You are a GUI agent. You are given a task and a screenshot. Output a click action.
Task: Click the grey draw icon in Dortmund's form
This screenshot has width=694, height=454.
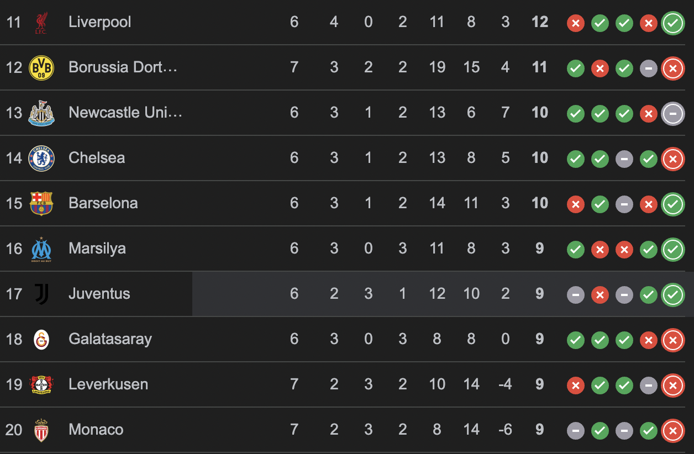point(648,68)
